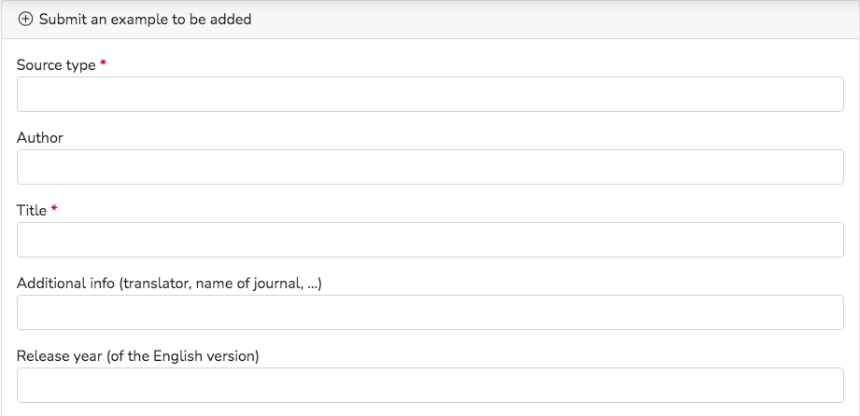This screenshot has height=416, width=860.
Task: Click the red asterisk beside Title
Action: pyautogui.click(x=54, y=208)
